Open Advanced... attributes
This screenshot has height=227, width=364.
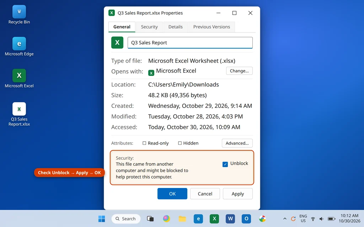237,143
